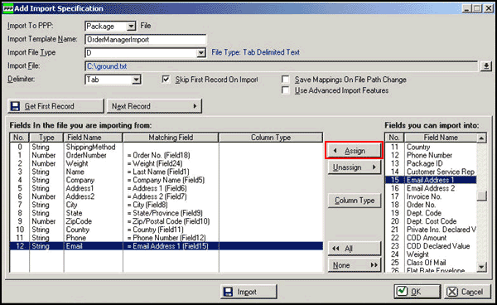Enable Use Advanced Import Features checkbox
Image resolution: width=497 pixels, height=305 pixels.
[x=285, y=90]
